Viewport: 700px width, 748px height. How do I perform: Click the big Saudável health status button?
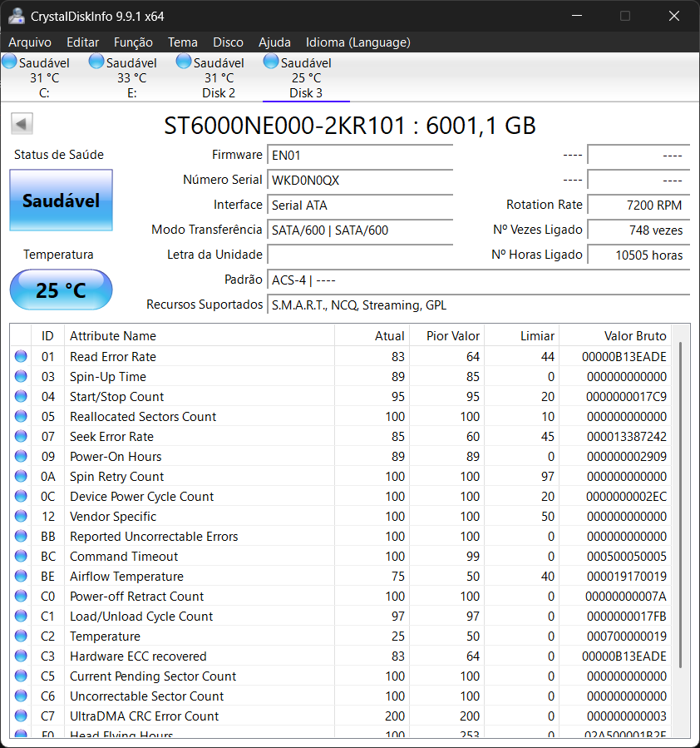[x=61, y=201]
